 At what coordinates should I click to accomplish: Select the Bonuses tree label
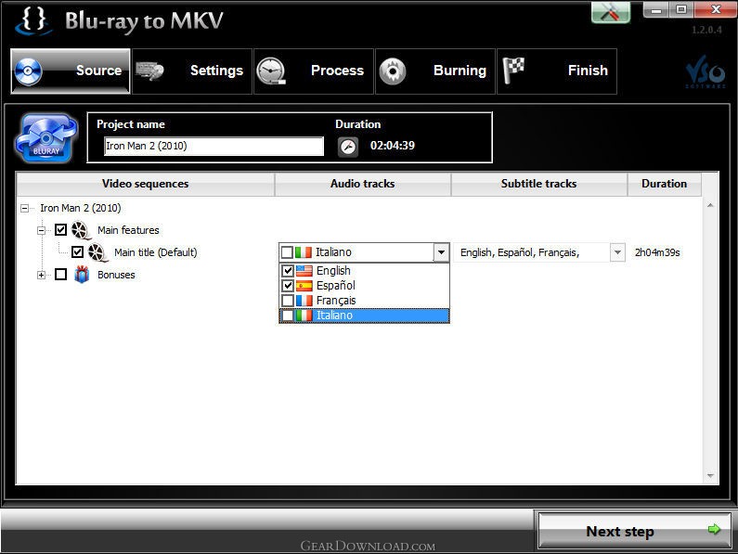(116, 275)
